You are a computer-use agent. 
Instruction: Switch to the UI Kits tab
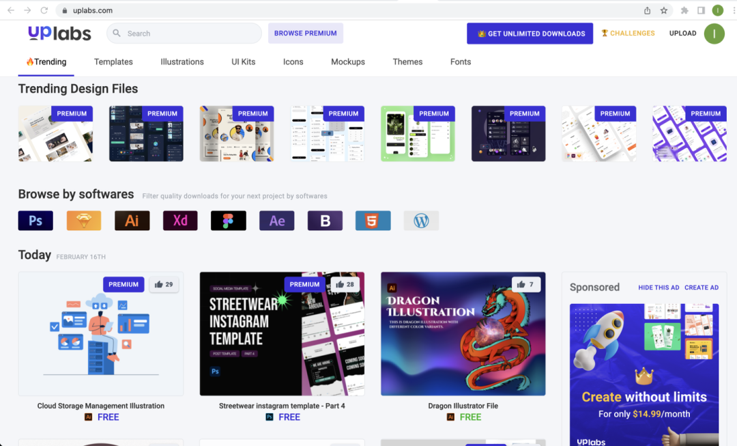(x=244, y=61)
